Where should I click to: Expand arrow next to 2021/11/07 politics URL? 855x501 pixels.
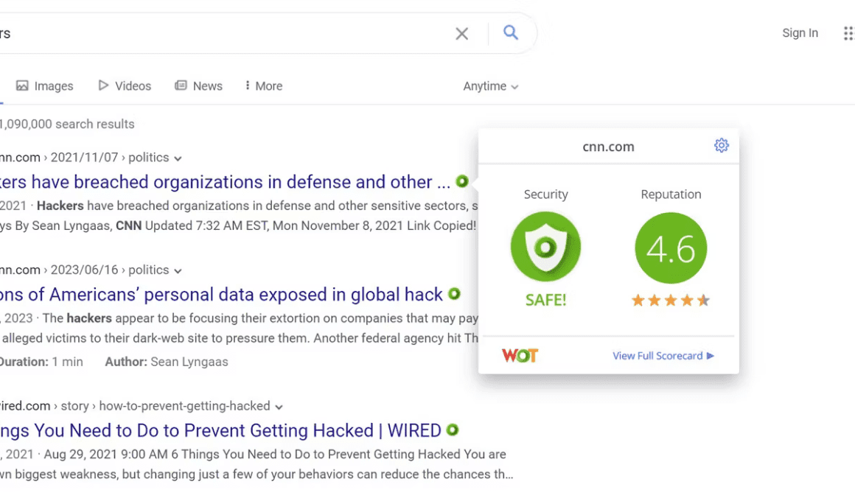(x=178, y=158)
